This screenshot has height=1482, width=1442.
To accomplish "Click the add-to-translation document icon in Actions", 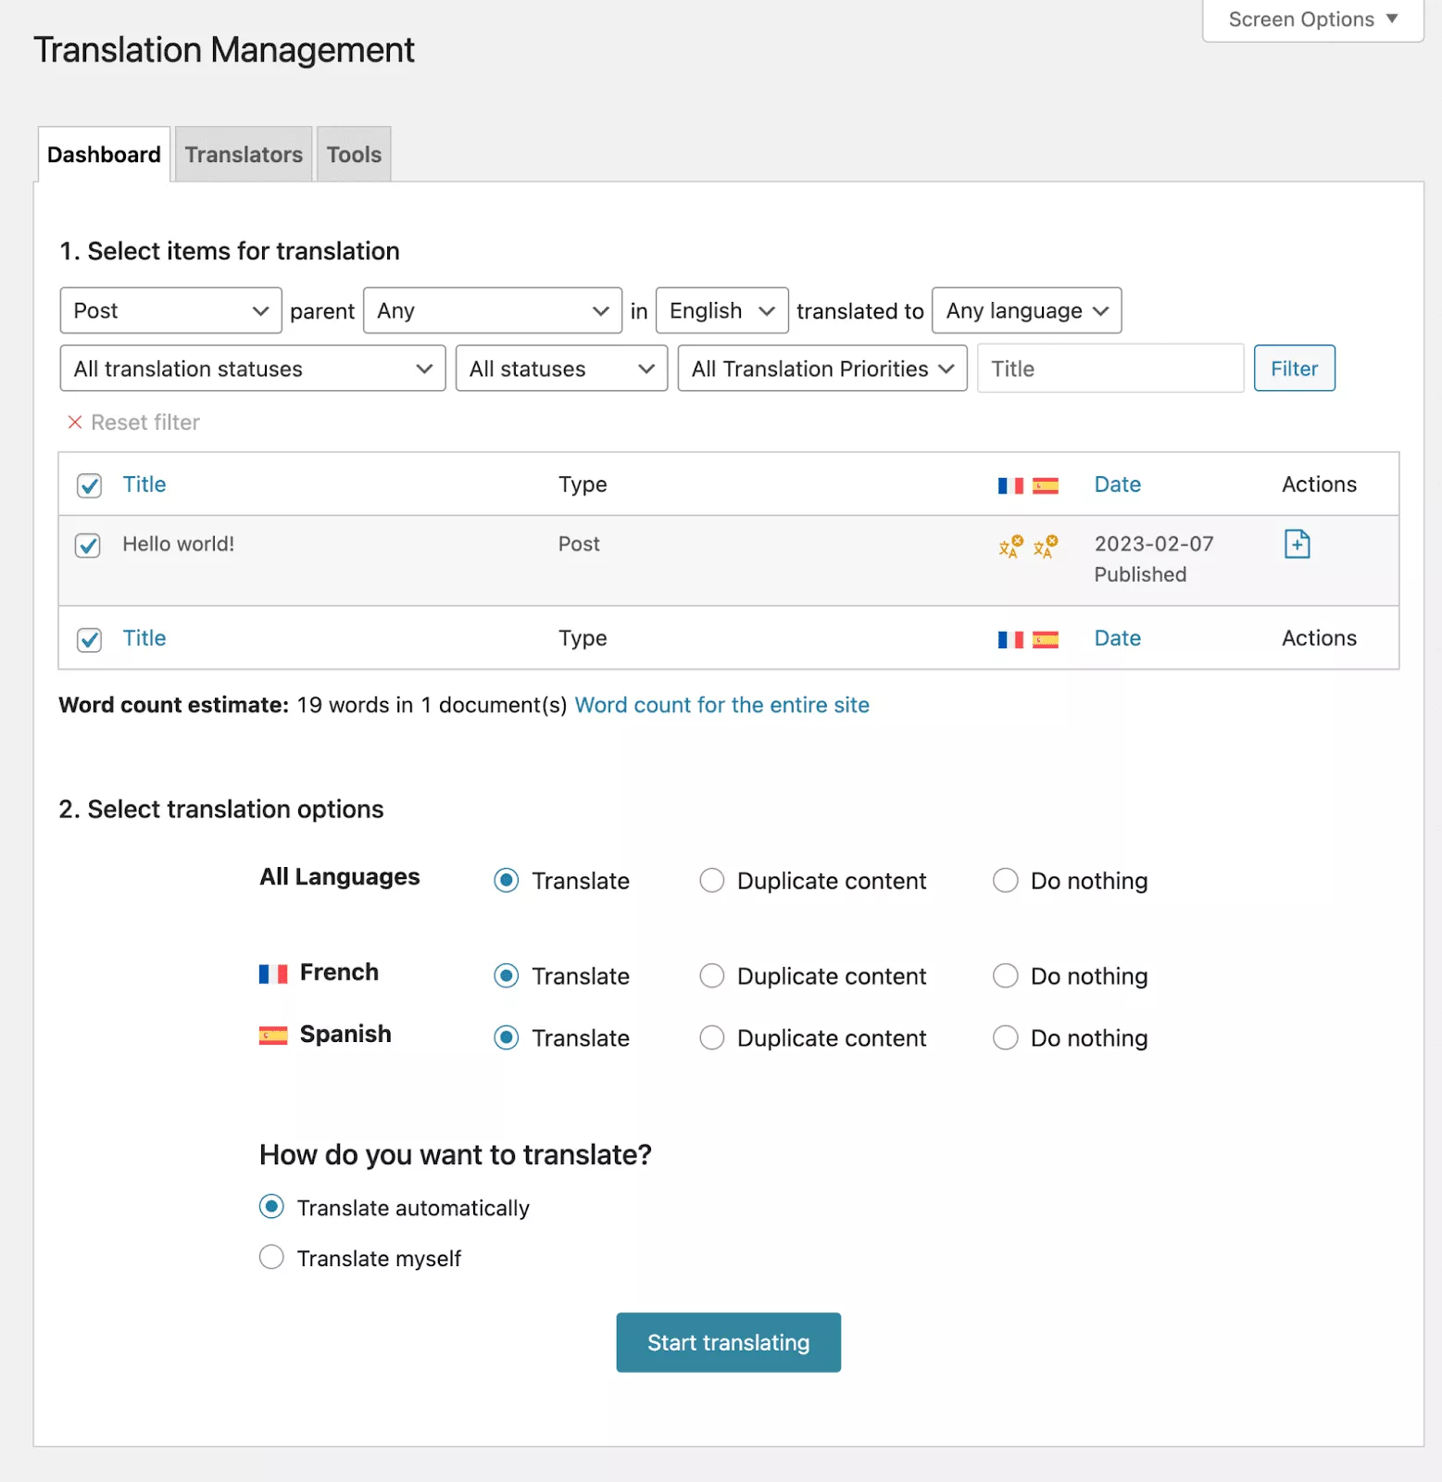I will (x=1297, y=545).
